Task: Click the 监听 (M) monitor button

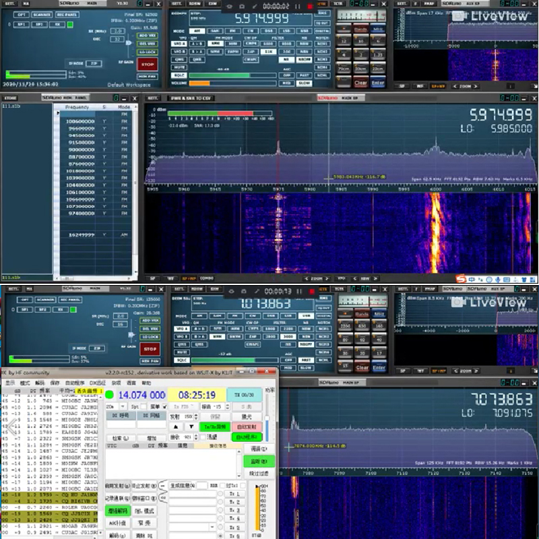Action: coord(259,462)
